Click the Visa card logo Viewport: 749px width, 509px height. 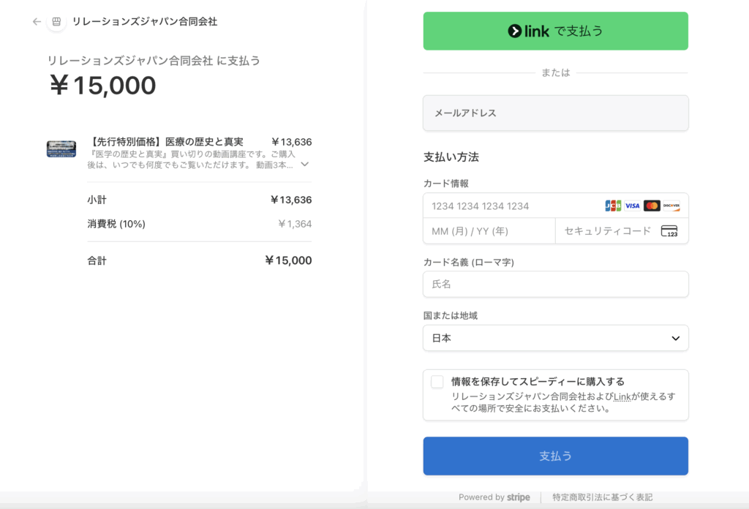point(632,206)
